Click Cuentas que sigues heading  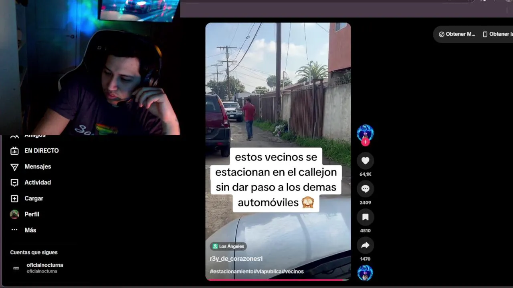point(34,252)
